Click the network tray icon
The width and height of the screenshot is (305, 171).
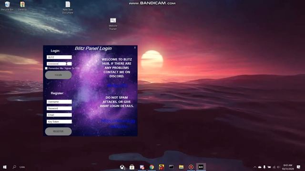pos(274,167)
